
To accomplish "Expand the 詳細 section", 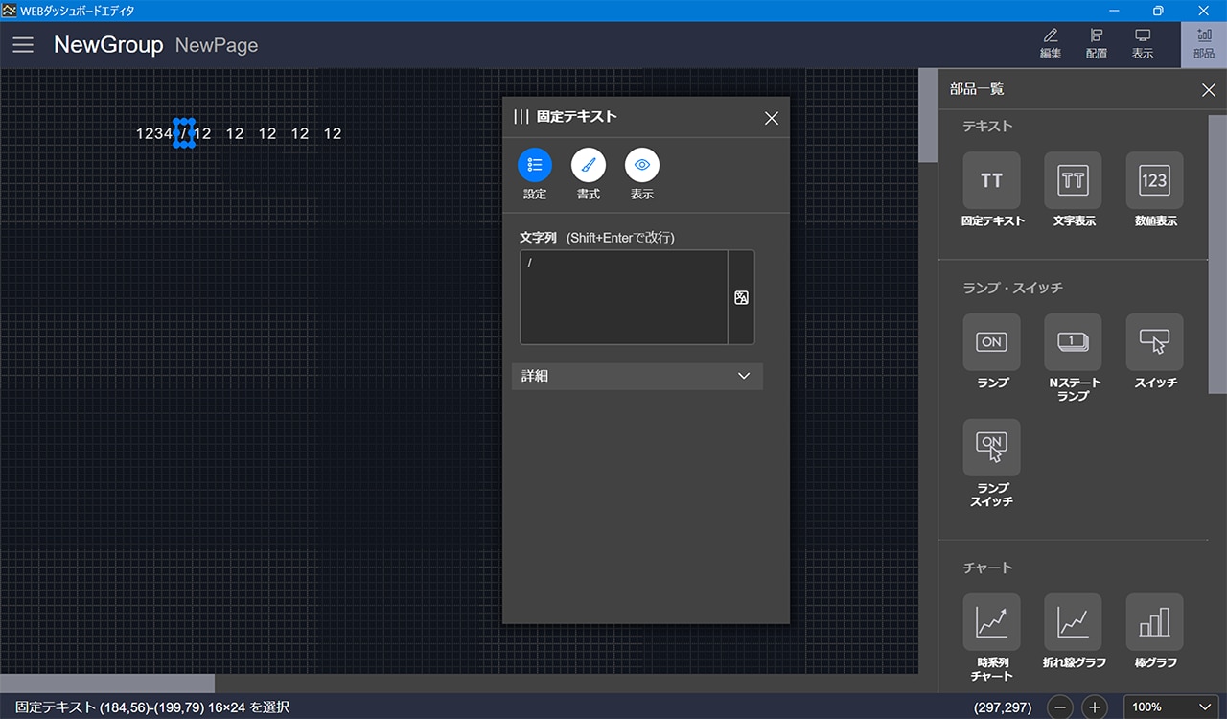I will [x=637, y=377].
